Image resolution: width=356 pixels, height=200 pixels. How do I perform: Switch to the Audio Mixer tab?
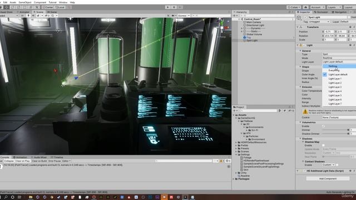click(x=39, y=157)
